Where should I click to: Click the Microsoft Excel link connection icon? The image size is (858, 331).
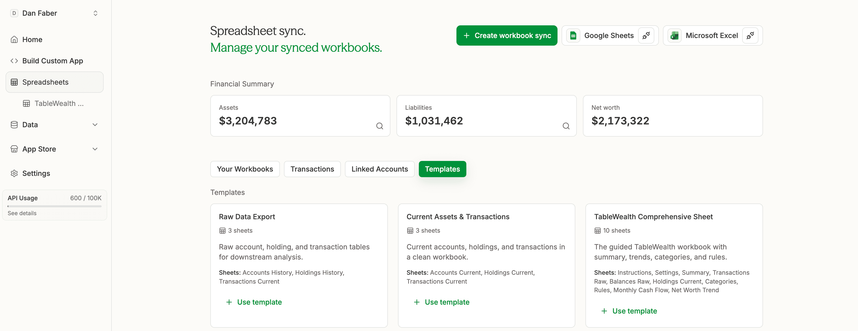pos(750,35)
